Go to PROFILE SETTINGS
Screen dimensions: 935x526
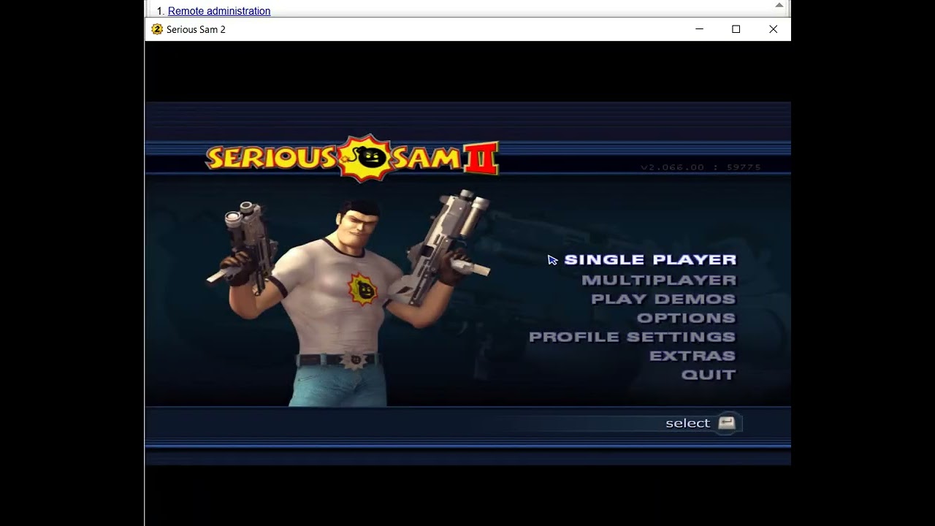(632, 337)
